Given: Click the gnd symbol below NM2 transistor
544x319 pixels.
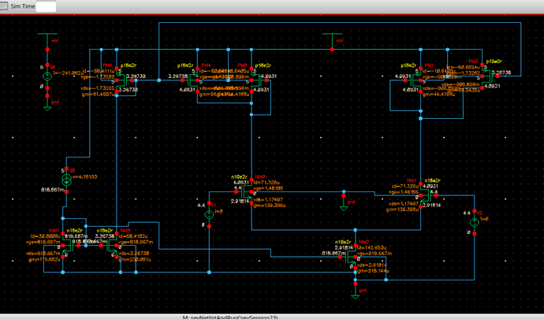Looking at the screenshot, I should pyautogui.click(x=356, y=294).
